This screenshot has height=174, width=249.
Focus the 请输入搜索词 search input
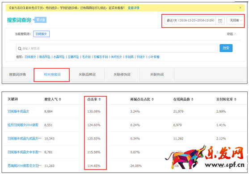[x=117, y=48]
